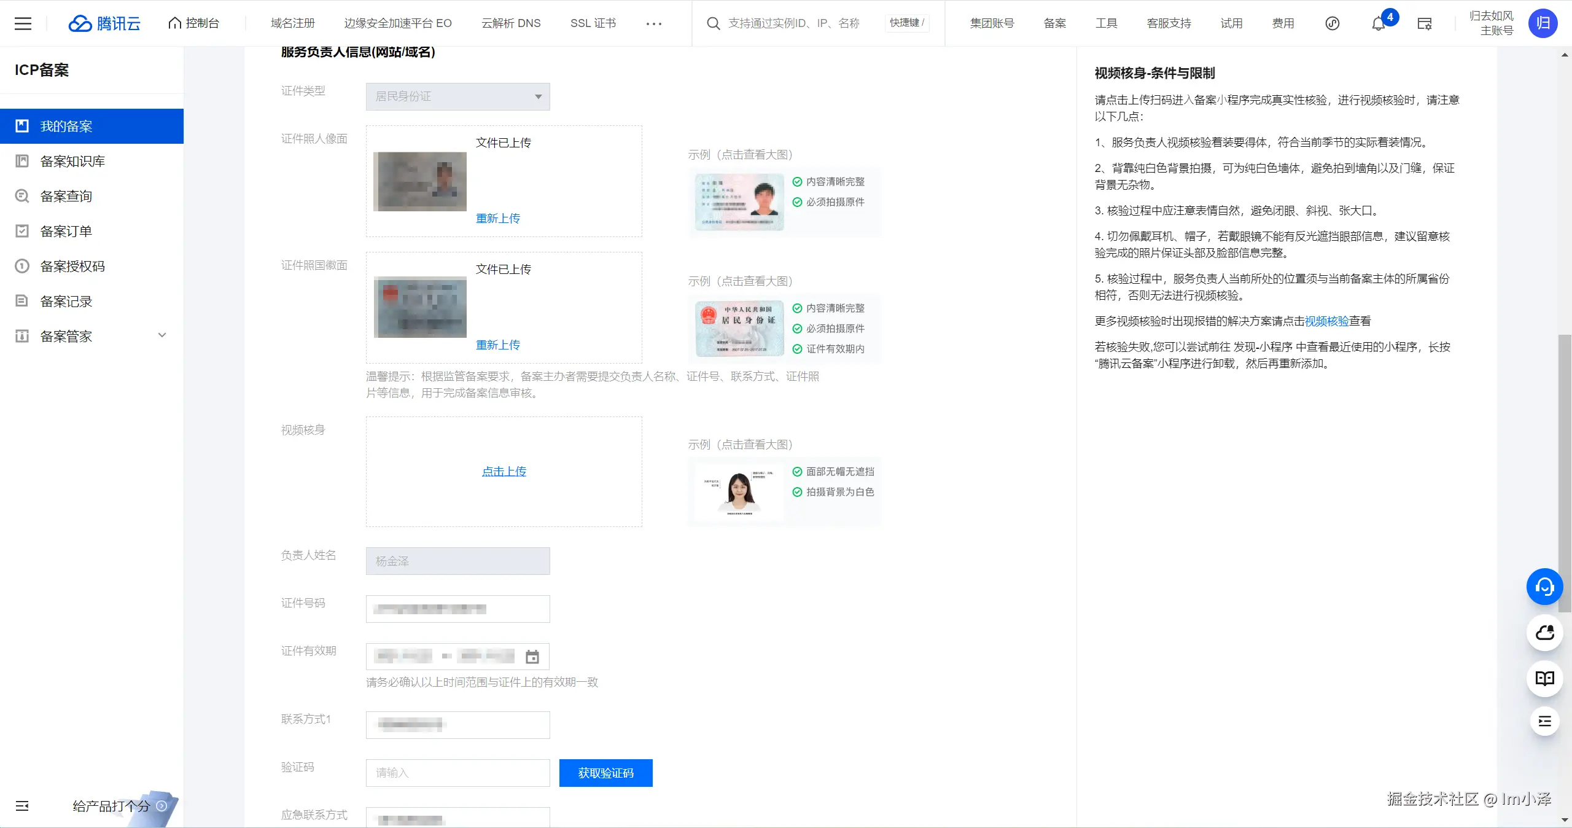Click the search magnifier icon
The height and width of the screenshot is (828, 1572).
tap(713, 23)
